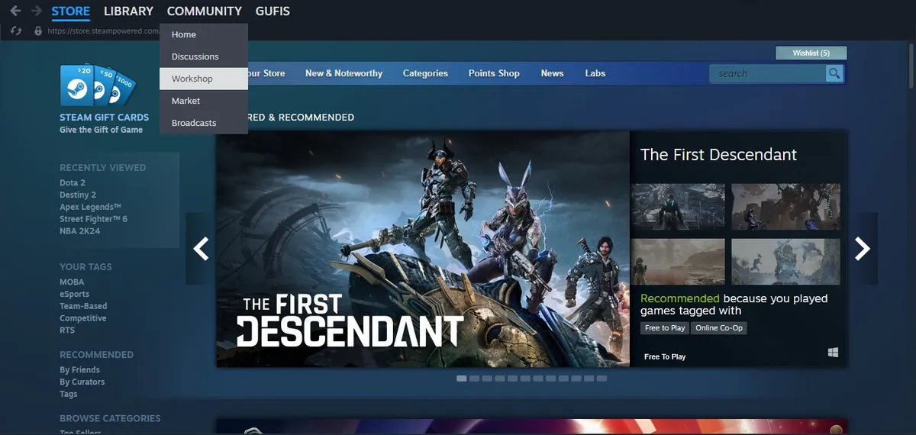Focus the store search field
The width and height of the screenshot is (916, 435).
coord(767,73)
